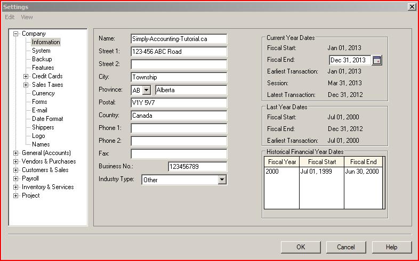This screenshot has width=419, height=261.
Task: Open the Edit menu
Action: click(x=10, y=17)
